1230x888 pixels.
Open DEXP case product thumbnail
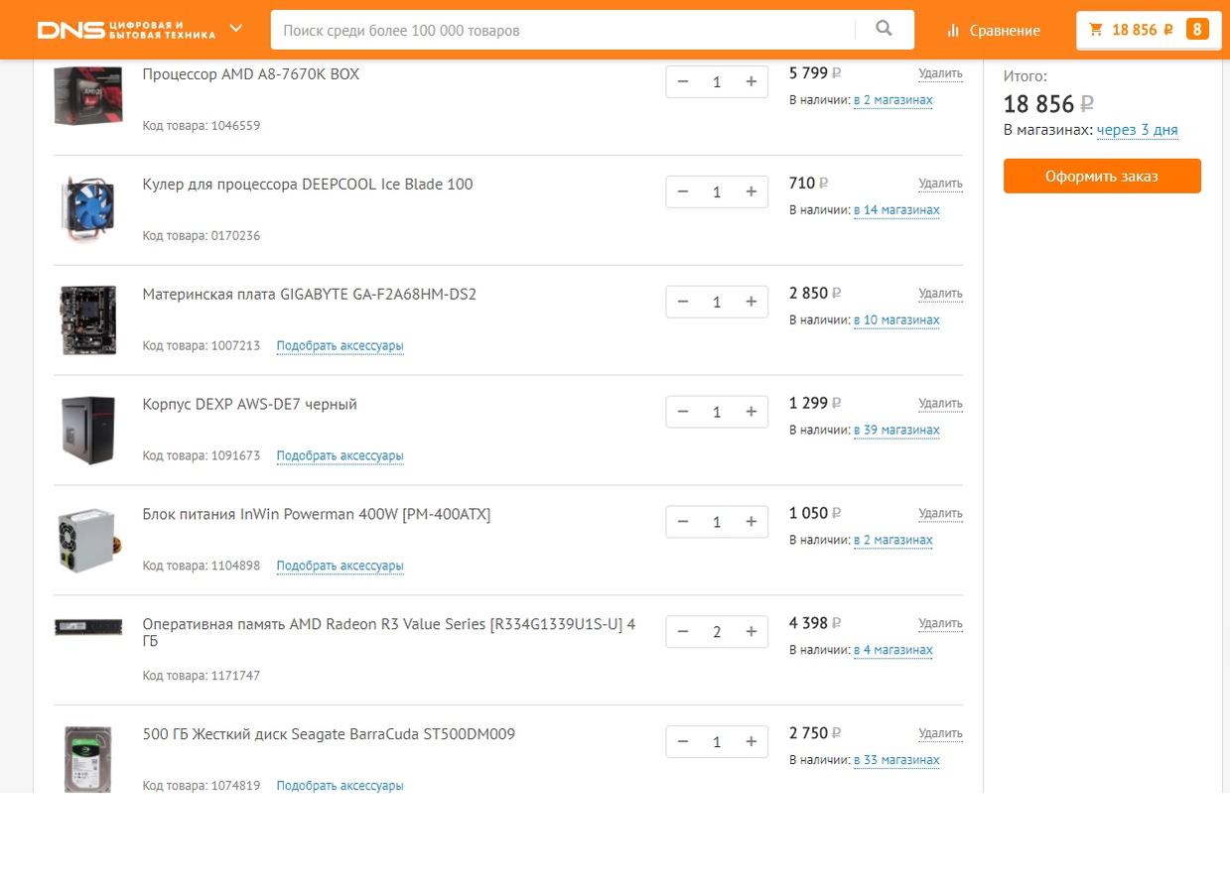click(x=88, y=430)
